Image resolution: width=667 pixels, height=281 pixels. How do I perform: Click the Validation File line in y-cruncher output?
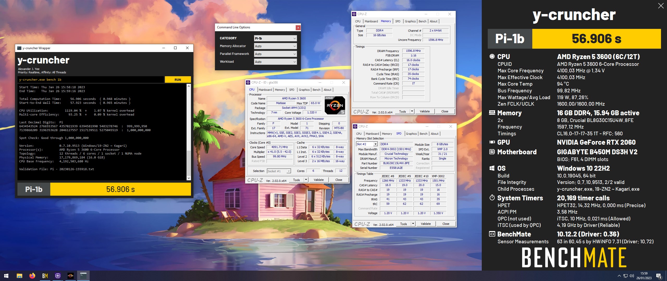click(57, 169)
